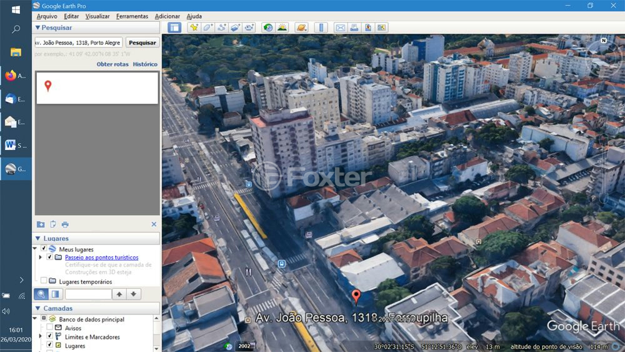This screenshot has height=352, width=625.
Task: Collapse the Camadas panel header
Action: tap(38, 309)
